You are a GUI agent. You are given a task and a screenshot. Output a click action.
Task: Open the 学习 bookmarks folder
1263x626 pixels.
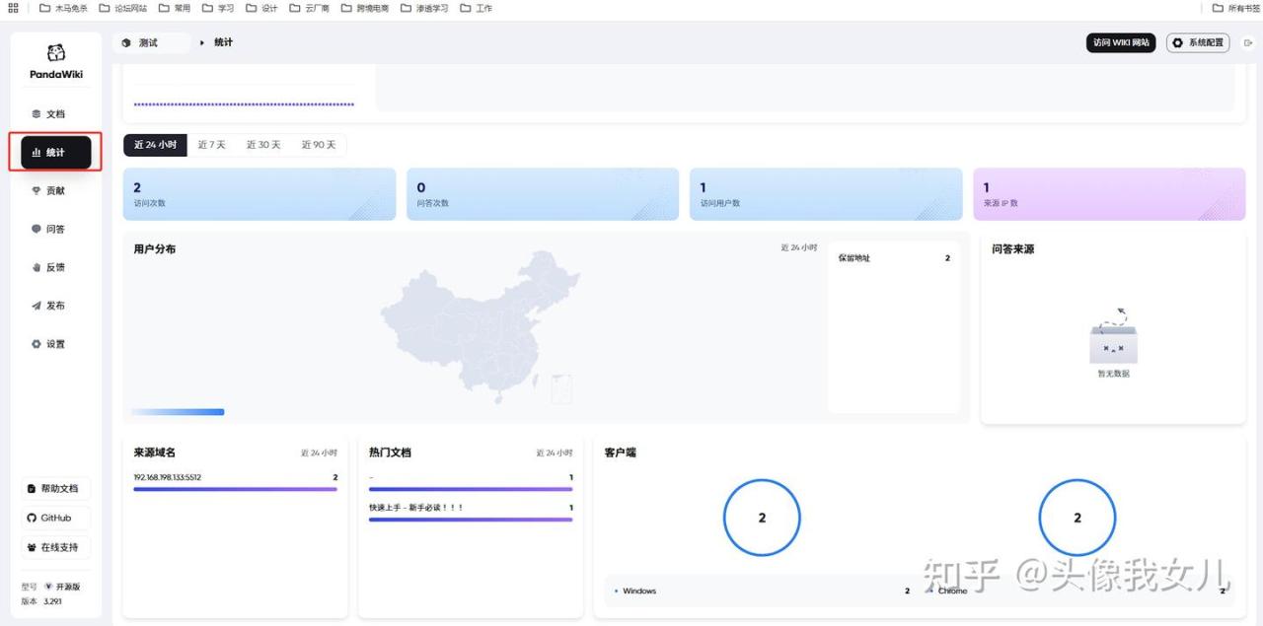pyautogui.click(x=218, y=8)
